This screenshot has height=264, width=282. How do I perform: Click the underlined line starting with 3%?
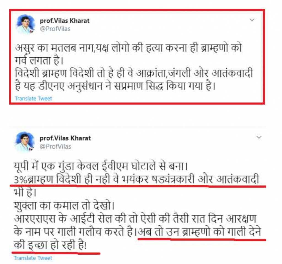[136, 179]
